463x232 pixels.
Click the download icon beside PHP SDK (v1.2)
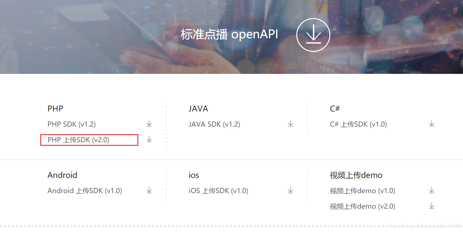click(149, 123)
